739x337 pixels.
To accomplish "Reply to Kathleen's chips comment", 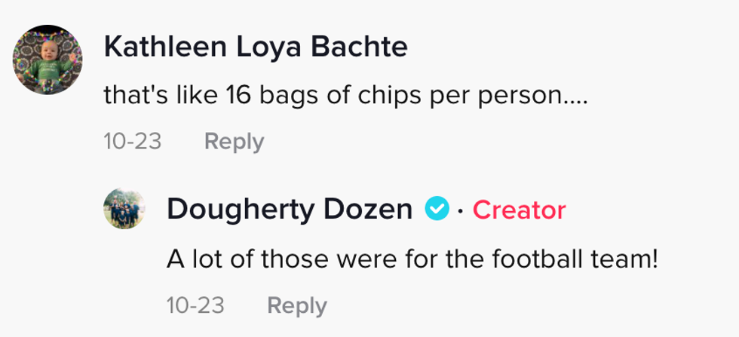I will 234,142.
